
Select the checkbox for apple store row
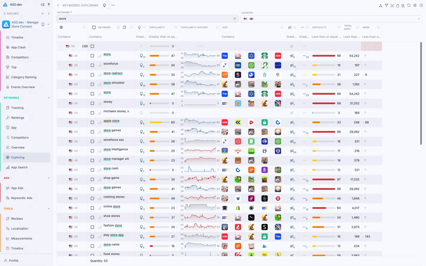click(92, 122)
